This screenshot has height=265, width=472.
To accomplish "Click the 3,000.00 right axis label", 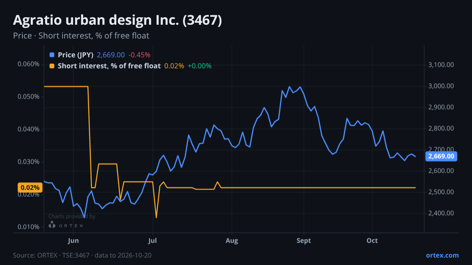I will click(441, 86).
